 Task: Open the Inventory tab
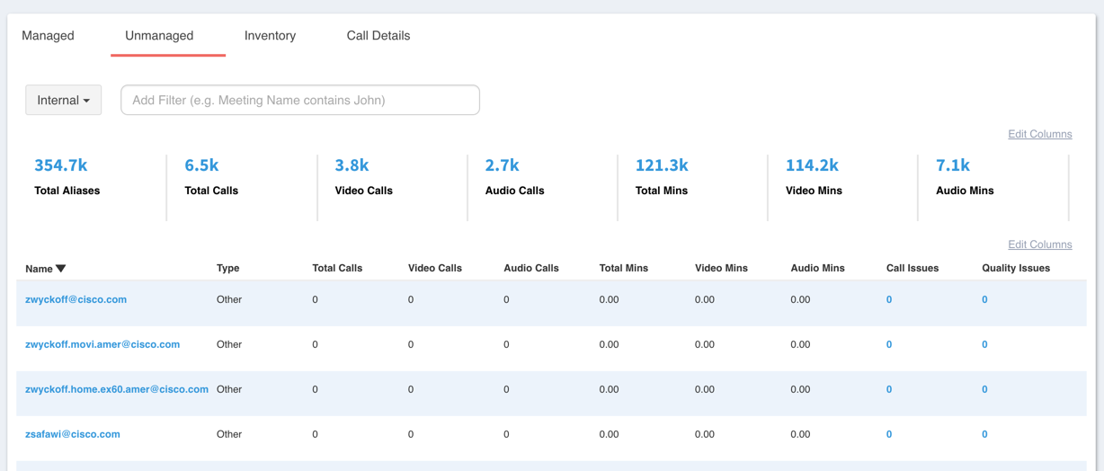(x=270, y=36)
